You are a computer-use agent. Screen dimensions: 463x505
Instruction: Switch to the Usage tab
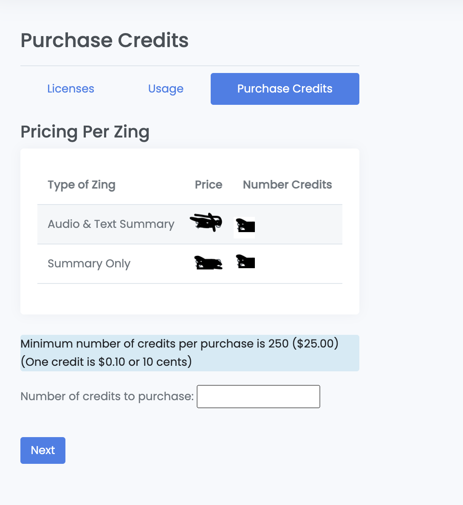pyautogui.click(x=166, y=89)
